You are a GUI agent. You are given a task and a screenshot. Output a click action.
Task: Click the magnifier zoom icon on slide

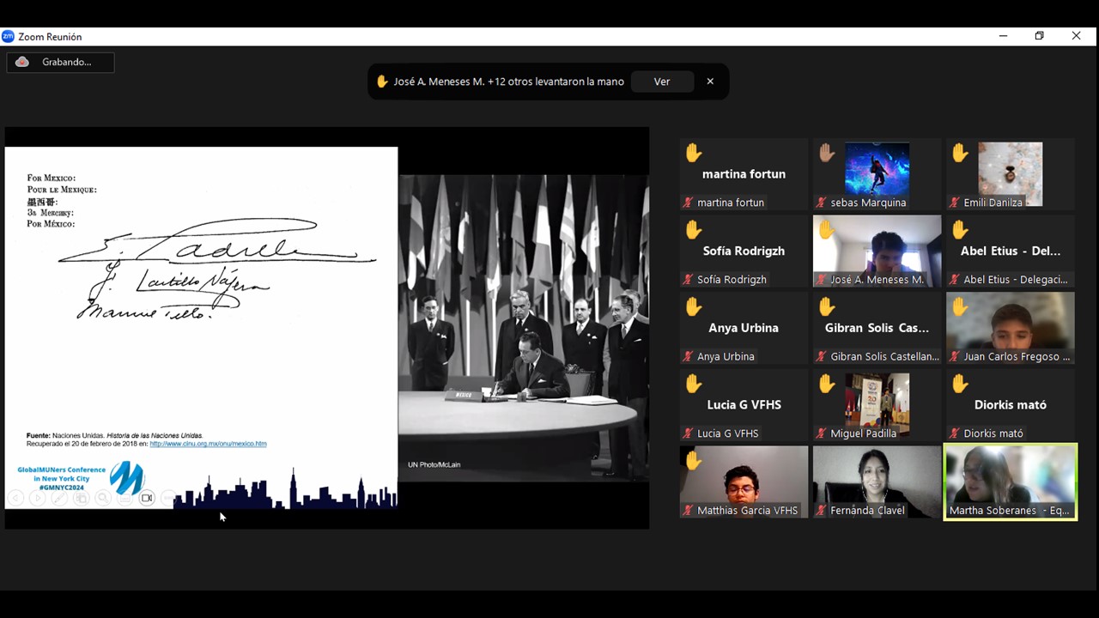(x=103, y=498)
